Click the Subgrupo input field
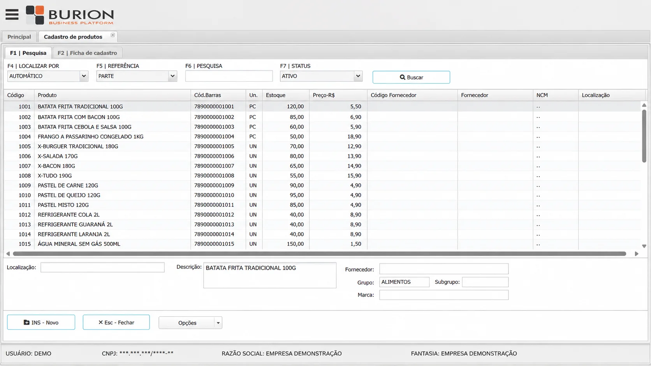The height and width of the screenshot is (366, 651). (x=485, y=282)
